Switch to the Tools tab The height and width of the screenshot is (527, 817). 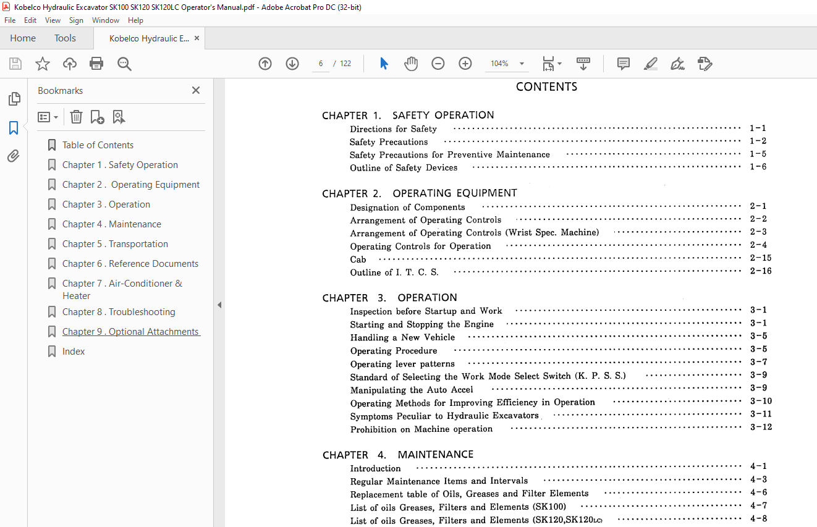65,38
